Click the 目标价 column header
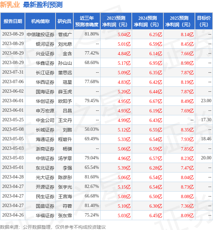The width and height of the screenshot is (213, 230). click(x=204, y=21)
